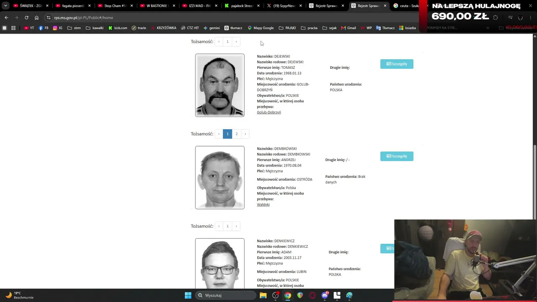Open Szczegóły for the DEMBKOWSKI record

(397, 156)
